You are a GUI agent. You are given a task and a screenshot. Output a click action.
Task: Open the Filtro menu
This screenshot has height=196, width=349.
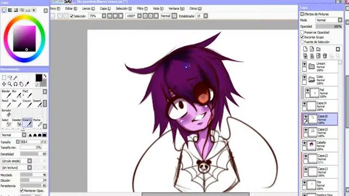(x=142, y=9)
